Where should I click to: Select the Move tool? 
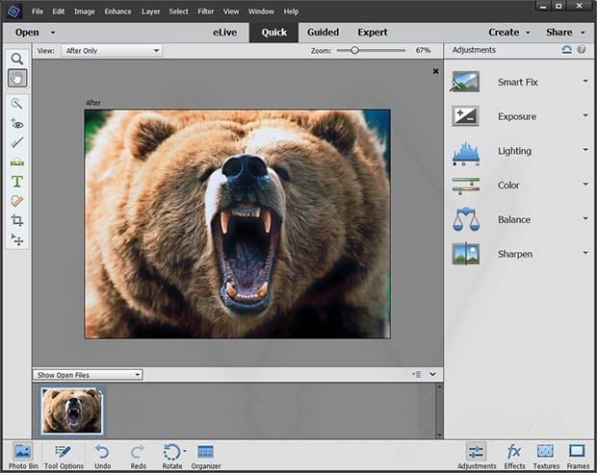(17, 240)
